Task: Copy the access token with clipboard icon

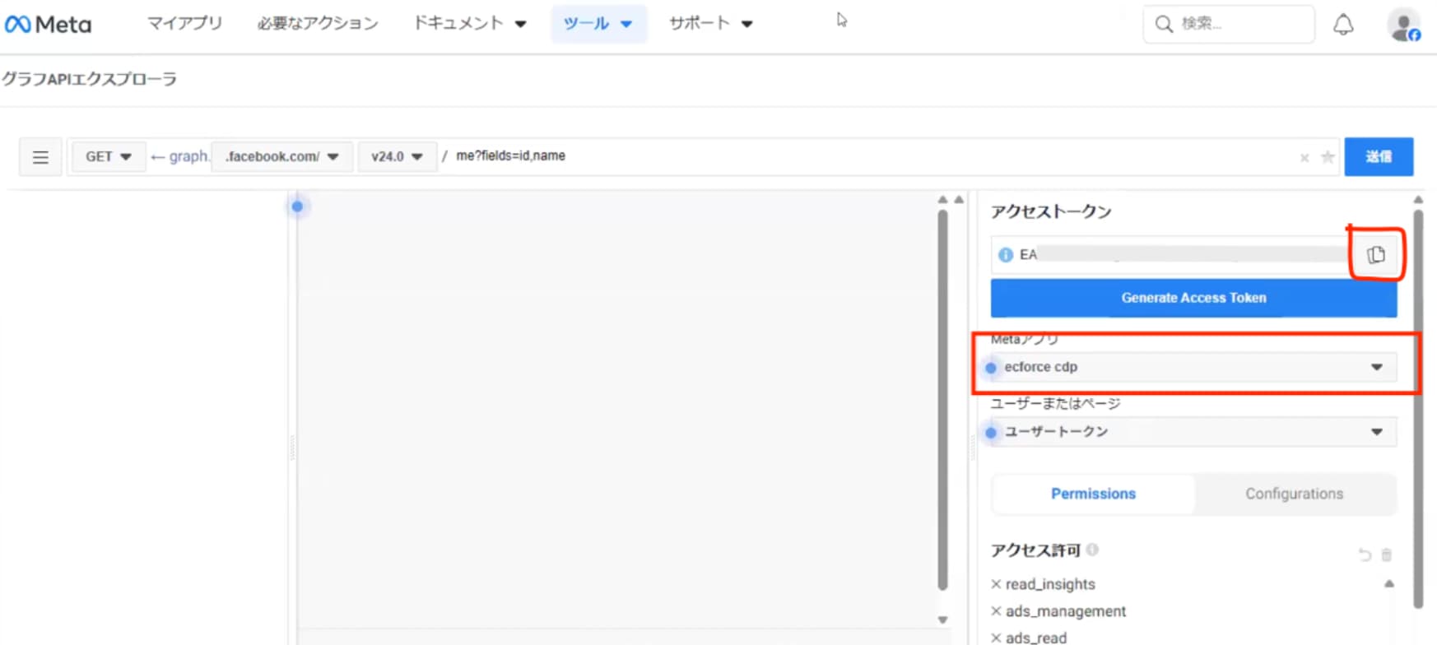Action: [x=1376, y=255]
